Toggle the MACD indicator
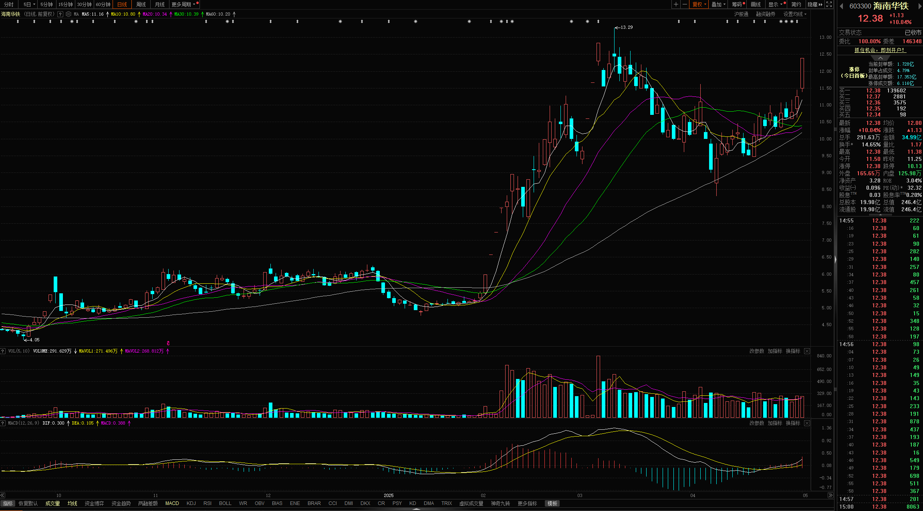 pos(172,503)
